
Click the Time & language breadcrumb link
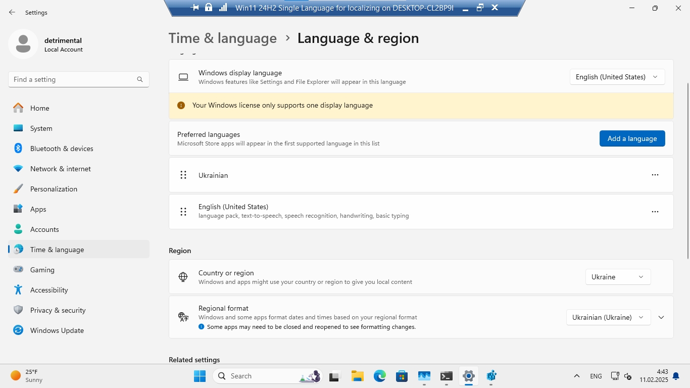tap(222, 38)
